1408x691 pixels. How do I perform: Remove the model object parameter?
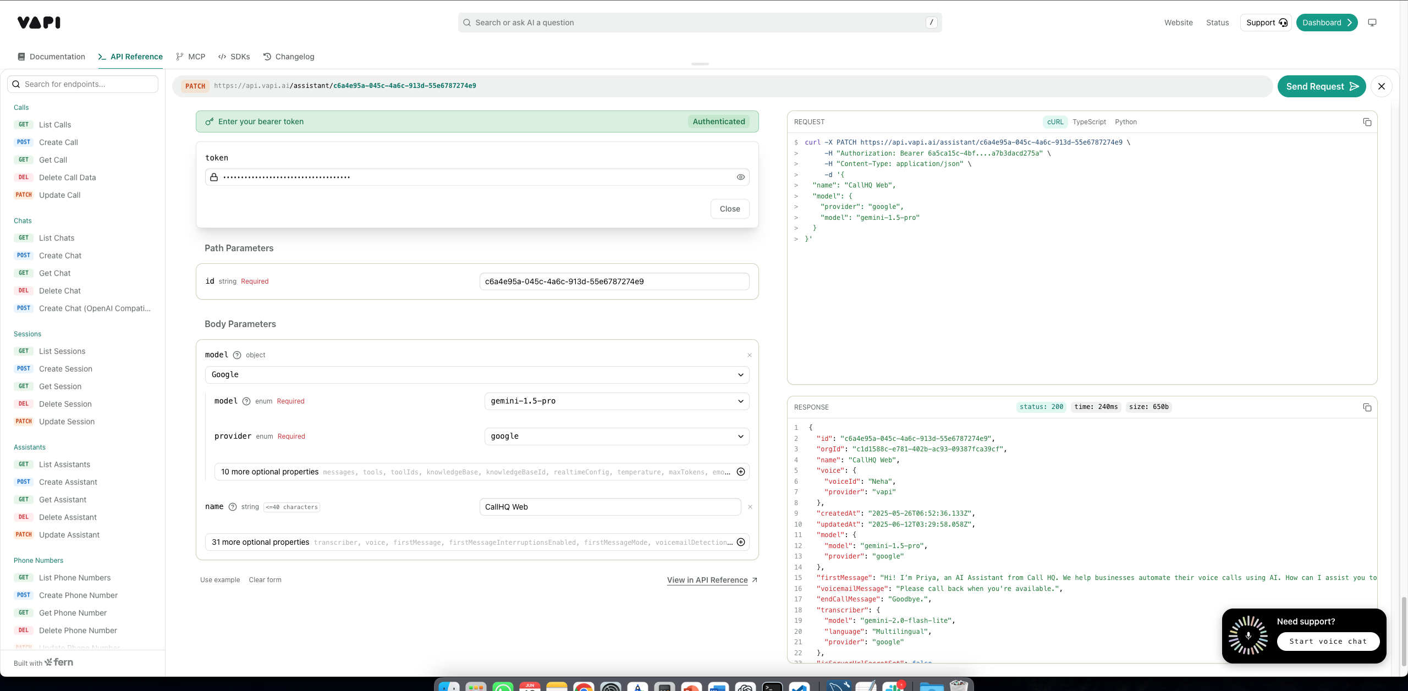point(749,355)
